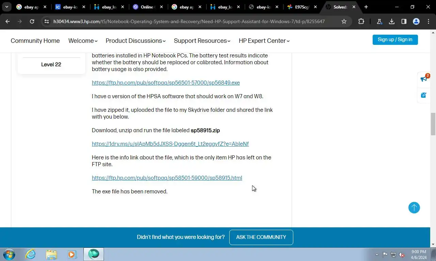
Task: Click the muted volume tray icon
Action: [402, 255]
